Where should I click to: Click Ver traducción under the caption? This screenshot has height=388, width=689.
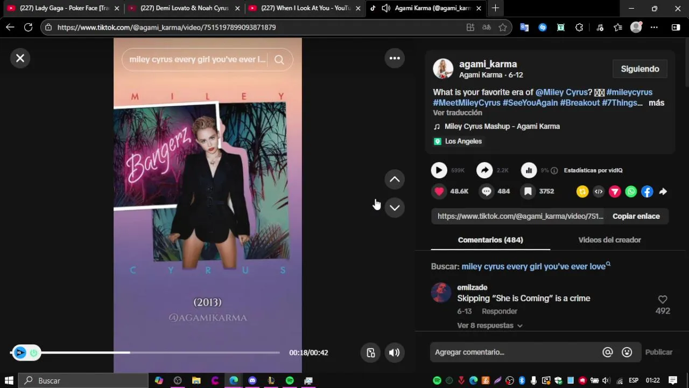(x=458, y=113)
